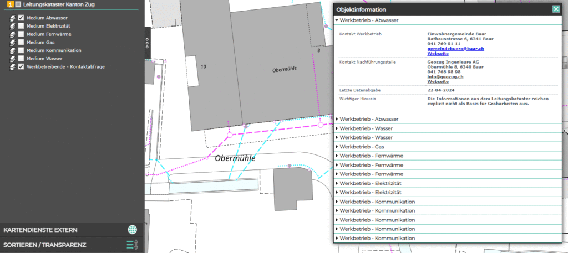The width and height of the screenshot is (568, 253).
Task: Open layer icon next to Medium Fernwärme
Action: pos(12,34)
